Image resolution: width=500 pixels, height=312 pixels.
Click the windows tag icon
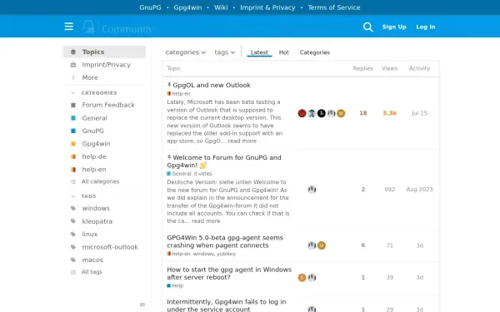pos(73,208)
